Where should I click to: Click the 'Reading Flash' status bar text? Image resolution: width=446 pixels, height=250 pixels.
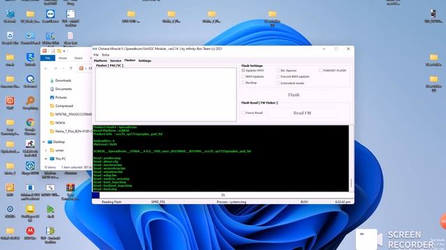[x=111, y=202]
